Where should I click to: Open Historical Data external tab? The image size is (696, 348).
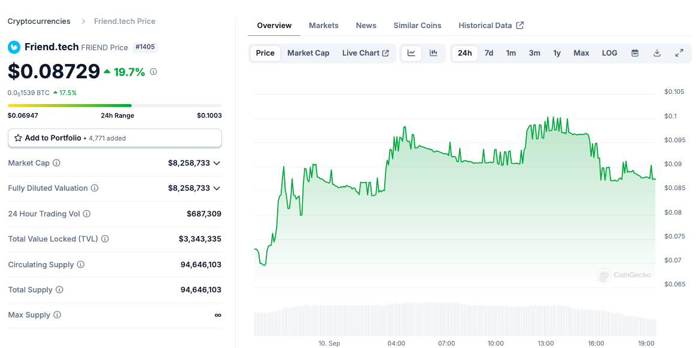click(491, 25)
